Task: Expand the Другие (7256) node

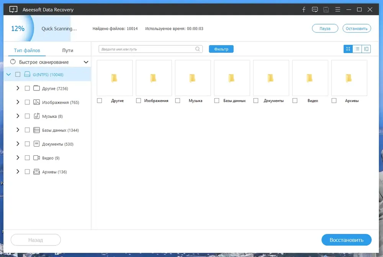Action: (x=18, y=88)
